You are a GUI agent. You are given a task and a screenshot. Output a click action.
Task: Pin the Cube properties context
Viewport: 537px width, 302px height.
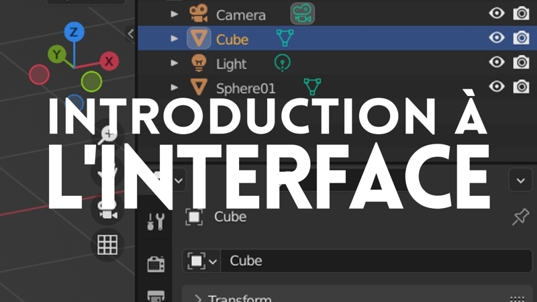pos(520,217)
